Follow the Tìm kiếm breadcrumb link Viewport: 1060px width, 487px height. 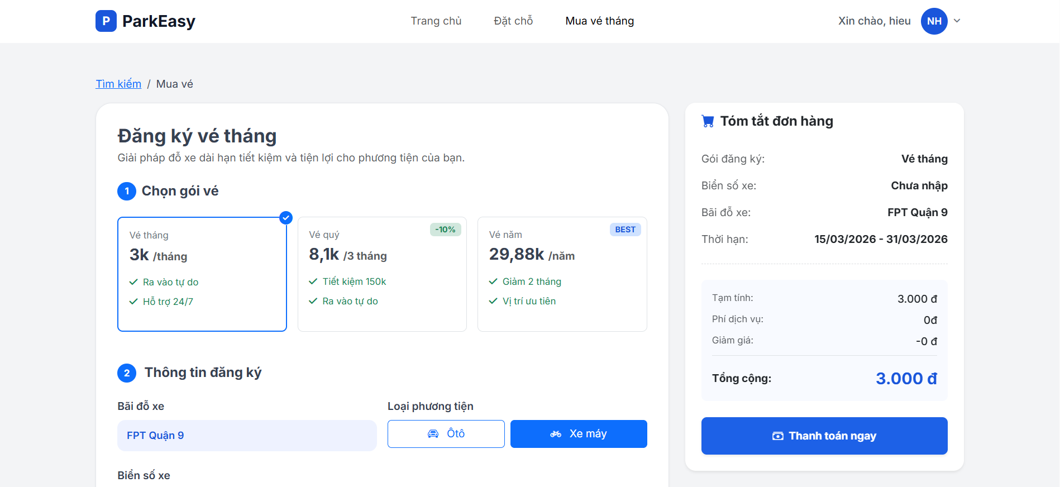coord(118,84)
